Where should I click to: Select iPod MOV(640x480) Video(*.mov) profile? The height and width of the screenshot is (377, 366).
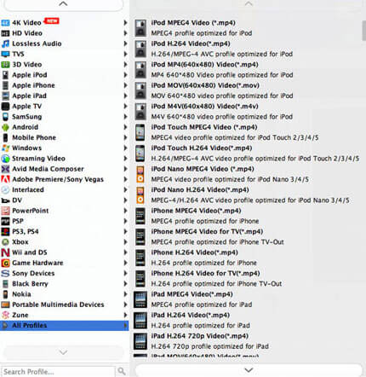(x=247, y=90)
